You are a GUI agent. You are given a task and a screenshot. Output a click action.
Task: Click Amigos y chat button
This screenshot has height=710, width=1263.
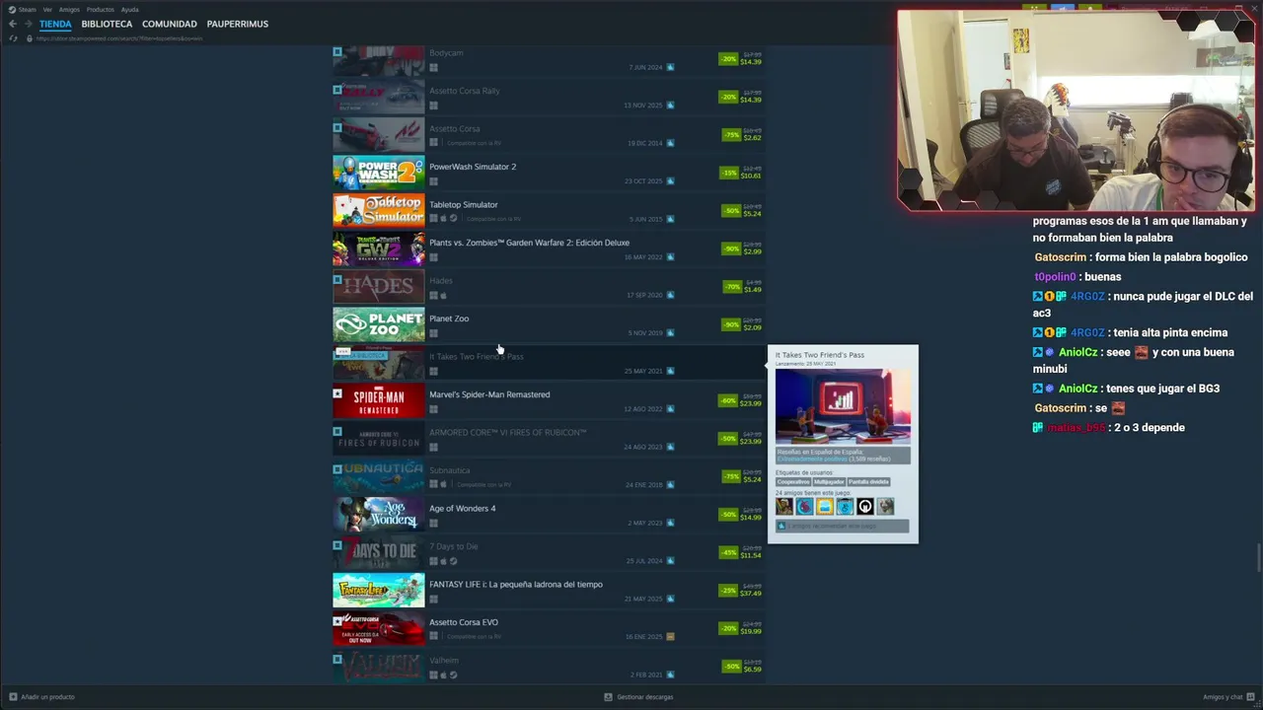coord(1227,696)
